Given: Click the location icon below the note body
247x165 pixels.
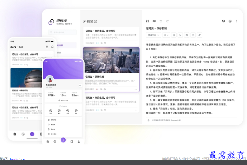Looking at the screenshot, I should coord(148,120).
